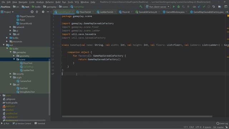This screenshot has width=229, height=129.
Task: Hide the Project tool window
Action: [48, 12]
